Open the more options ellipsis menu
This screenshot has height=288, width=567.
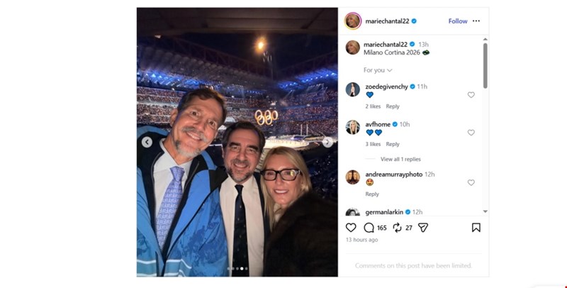tap(476, 21)
